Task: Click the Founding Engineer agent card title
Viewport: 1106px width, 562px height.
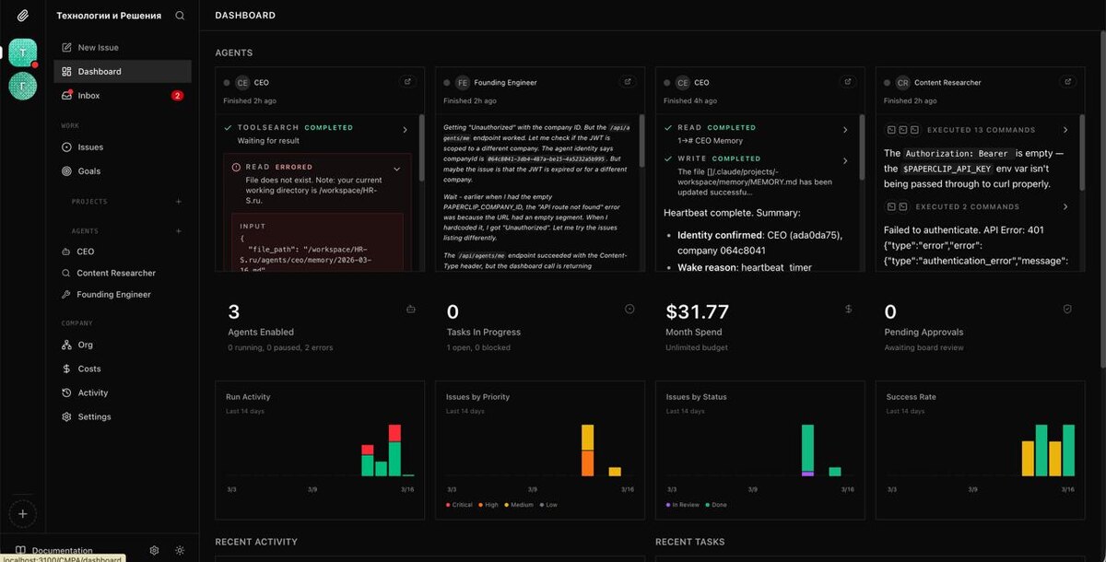Action: coord(506,82)
